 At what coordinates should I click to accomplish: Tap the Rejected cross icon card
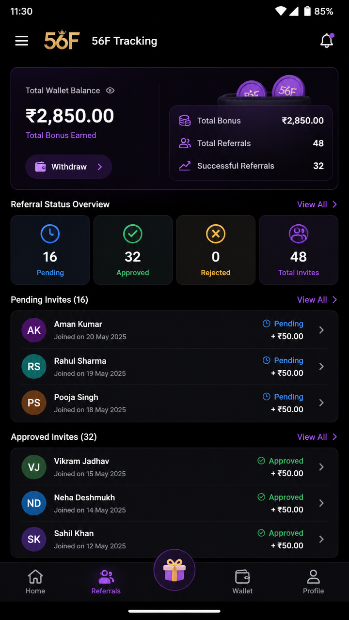click(x=216, y=250)
